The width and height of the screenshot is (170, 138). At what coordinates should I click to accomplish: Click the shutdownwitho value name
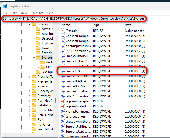(x=78, y=122)
